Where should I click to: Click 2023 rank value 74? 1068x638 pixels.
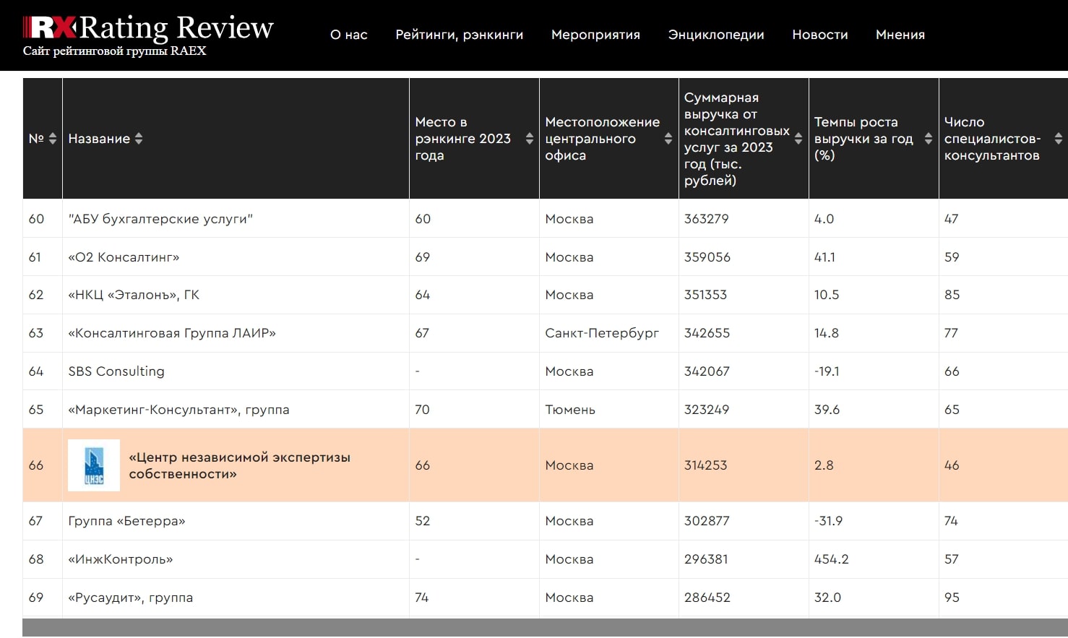tap(422, 598)
